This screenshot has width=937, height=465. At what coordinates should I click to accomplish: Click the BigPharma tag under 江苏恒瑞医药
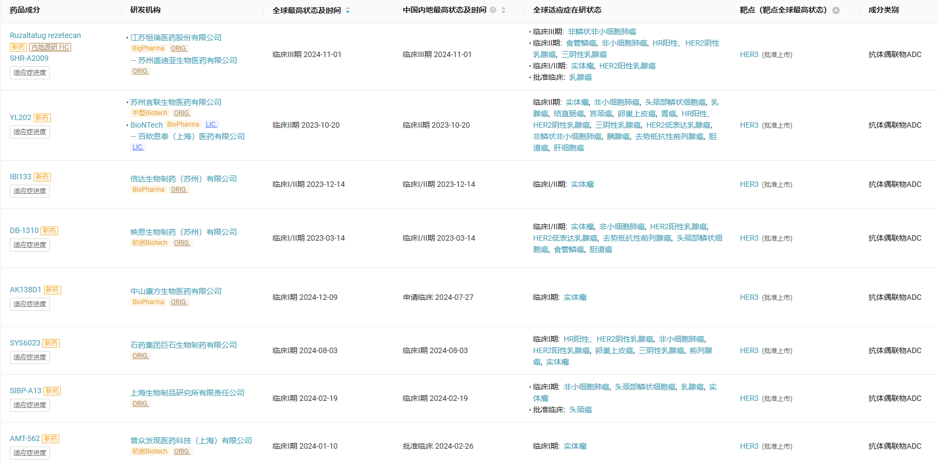(x=148, y=48)
